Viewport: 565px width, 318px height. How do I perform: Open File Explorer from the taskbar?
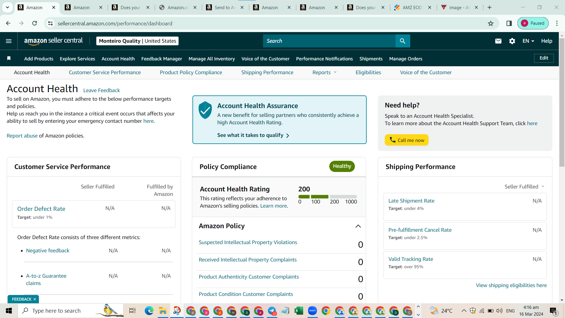point(163,311)
